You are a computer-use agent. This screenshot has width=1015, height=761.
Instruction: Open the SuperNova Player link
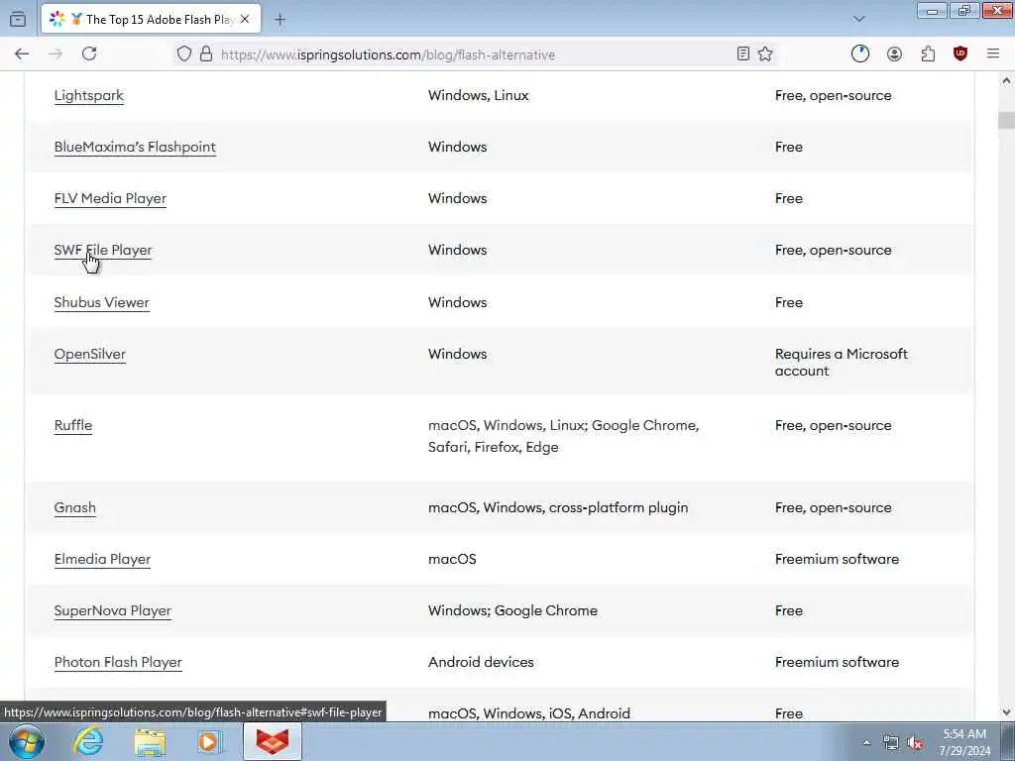tap(113, 610)
